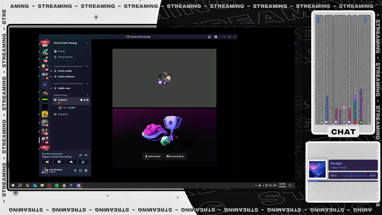Click the Invite Friends button
The width and height of the screenshot is (382, 215).
click(x=153, y=156)
